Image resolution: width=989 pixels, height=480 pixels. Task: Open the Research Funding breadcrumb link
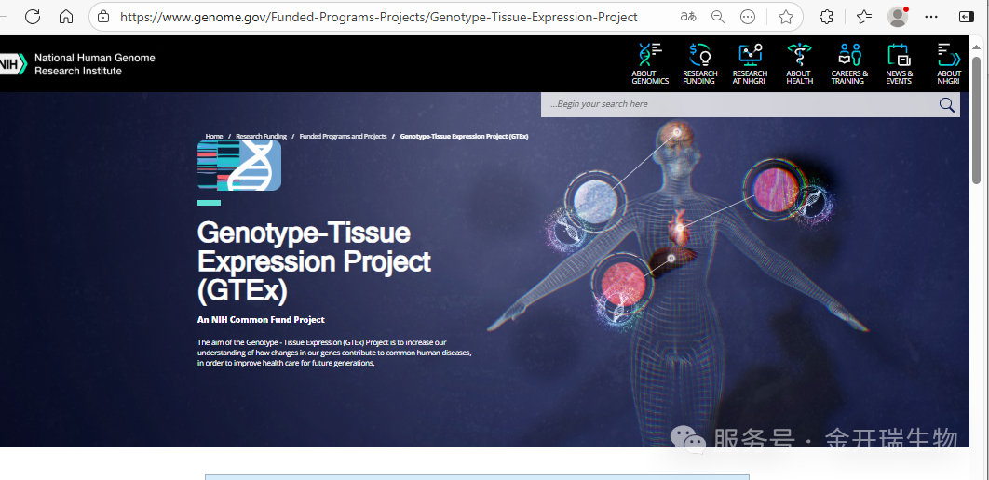coord(261,136)
